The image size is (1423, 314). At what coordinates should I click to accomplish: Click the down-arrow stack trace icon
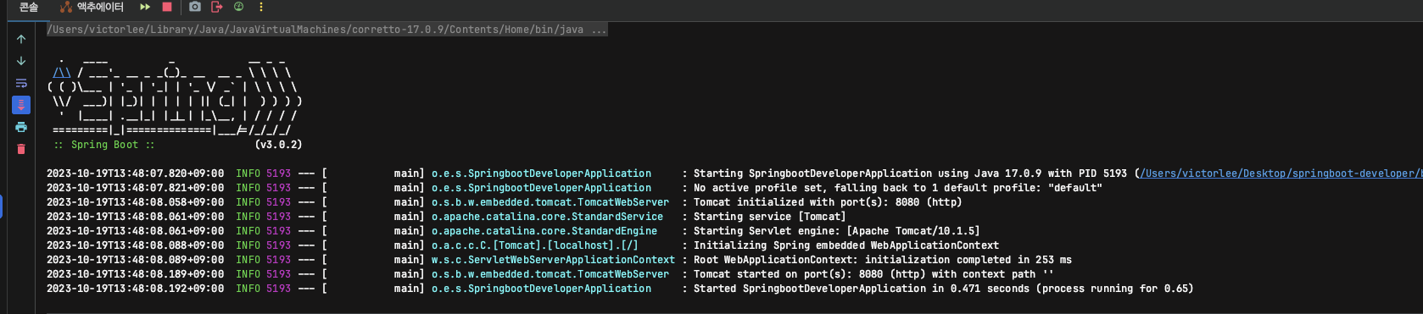[x=21, y=61]
